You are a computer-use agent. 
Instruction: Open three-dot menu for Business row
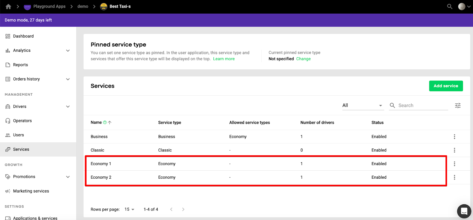click(454, 137)
